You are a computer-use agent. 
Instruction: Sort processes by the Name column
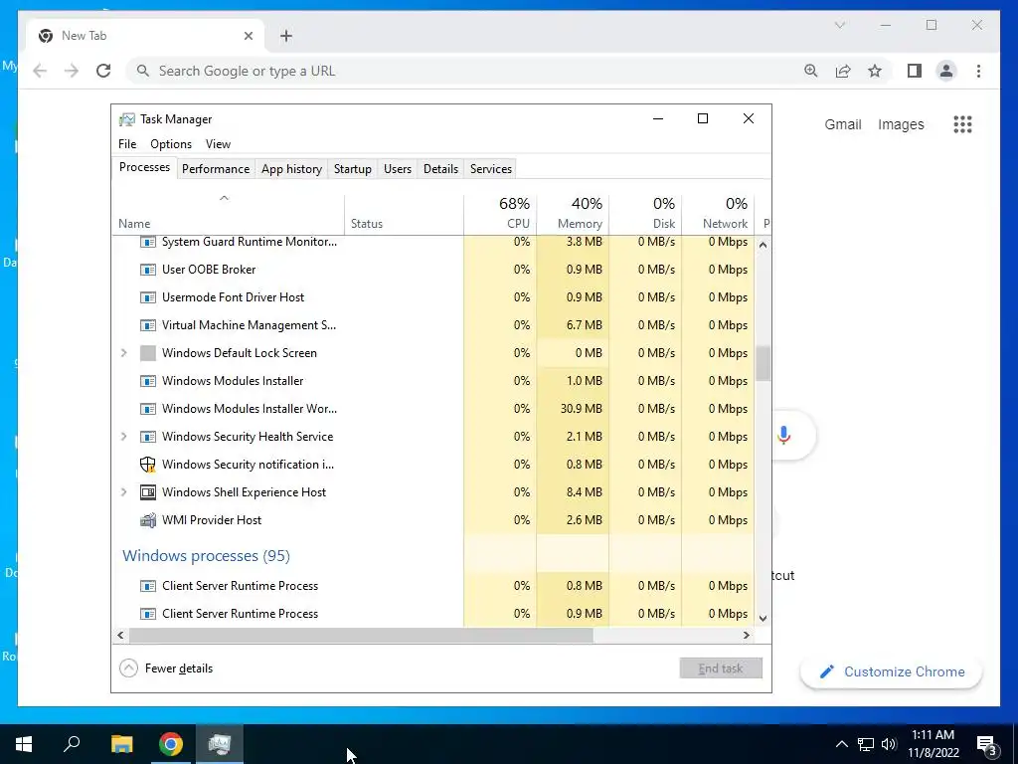pyautogui.click(x=228, y=213)
